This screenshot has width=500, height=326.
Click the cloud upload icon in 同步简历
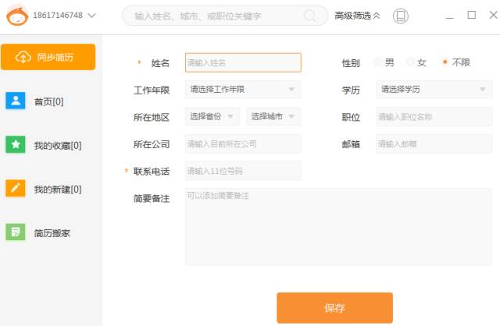click(x=23, y=57)
